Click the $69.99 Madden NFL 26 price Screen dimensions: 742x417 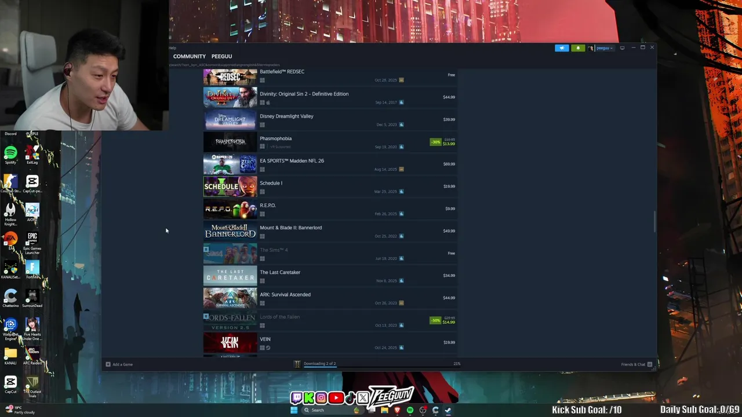click(449, 164)
